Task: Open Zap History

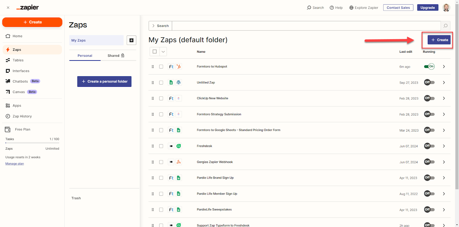Action: pos(32,116)
